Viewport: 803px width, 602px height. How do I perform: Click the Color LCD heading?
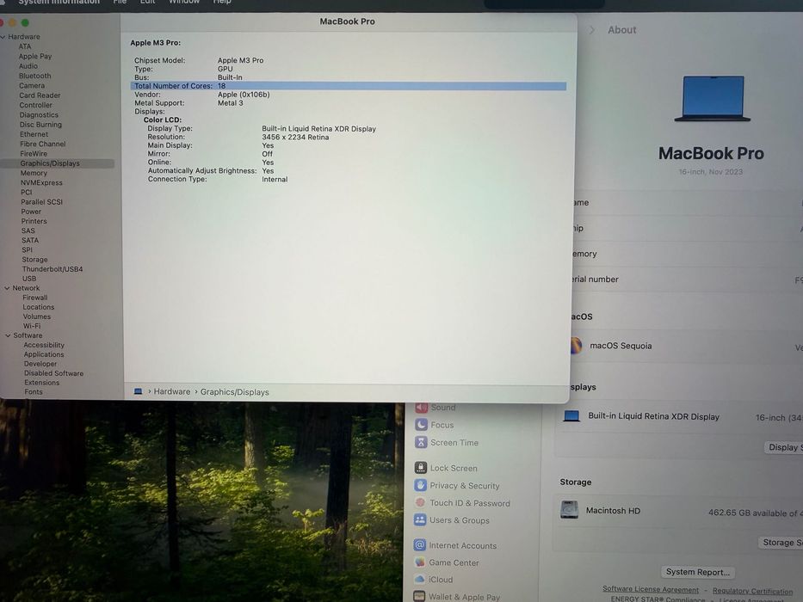163,120
